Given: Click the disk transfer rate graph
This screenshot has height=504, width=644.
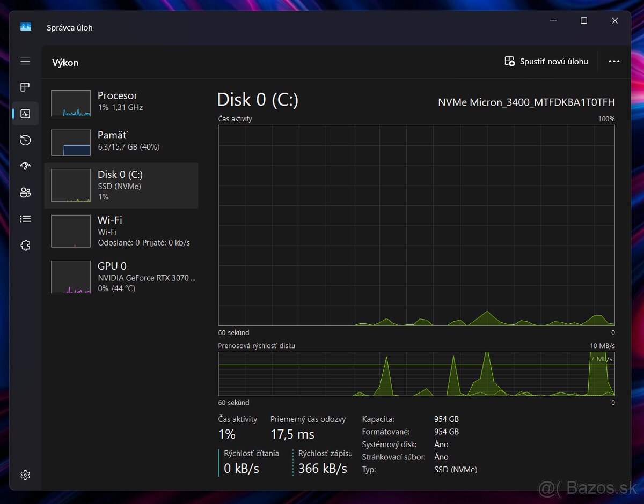Looking at the screenshot, I should click(416, 374).
